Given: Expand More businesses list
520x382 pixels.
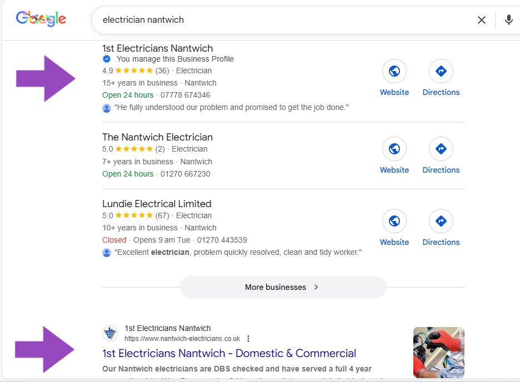Looking at the screenshot, I should pos(283,287).
